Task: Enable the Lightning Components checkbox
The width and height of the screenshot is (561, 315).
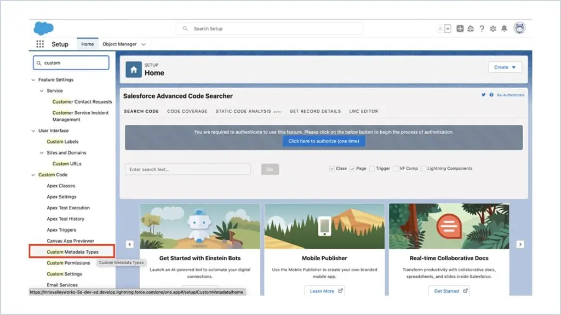Action: (x=423, y=169)
